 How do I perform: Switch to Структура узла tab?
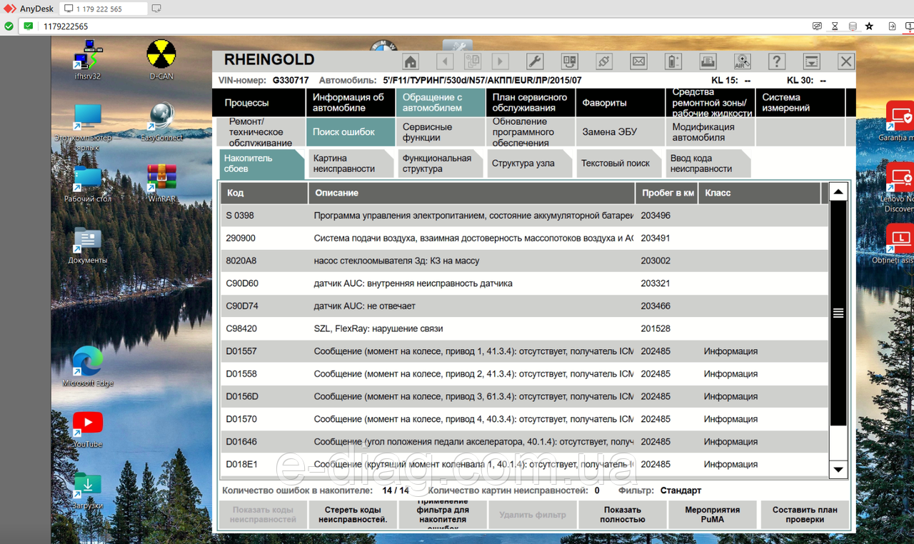point(529,163)
